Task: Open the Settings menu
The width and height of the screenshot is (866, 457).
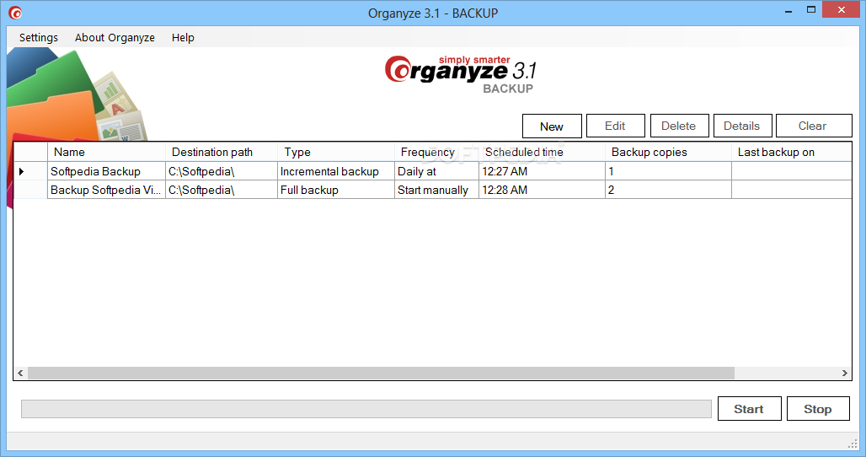Action: coord(39,38)
